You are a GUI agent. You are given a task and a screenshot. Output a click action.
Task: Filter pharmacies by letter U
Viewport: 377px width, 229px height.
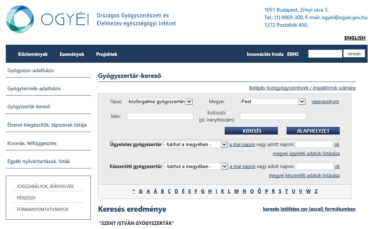click(293, 191)
